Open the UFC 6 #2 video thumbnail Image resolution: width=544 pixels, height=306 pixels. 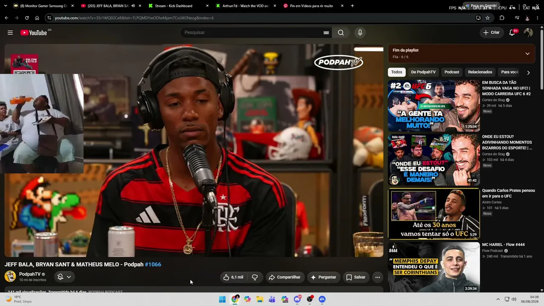tap(433, 106)
